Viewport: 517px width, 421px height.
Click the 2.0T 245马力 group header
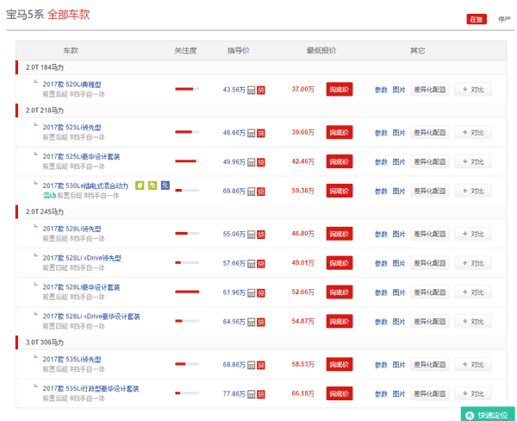click(x=261, y=211)
